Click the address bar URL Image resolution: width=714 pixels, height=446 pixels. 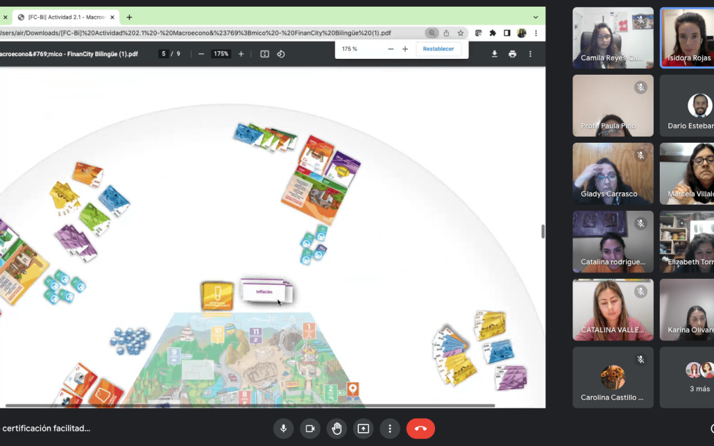click(x=196, y=33)
